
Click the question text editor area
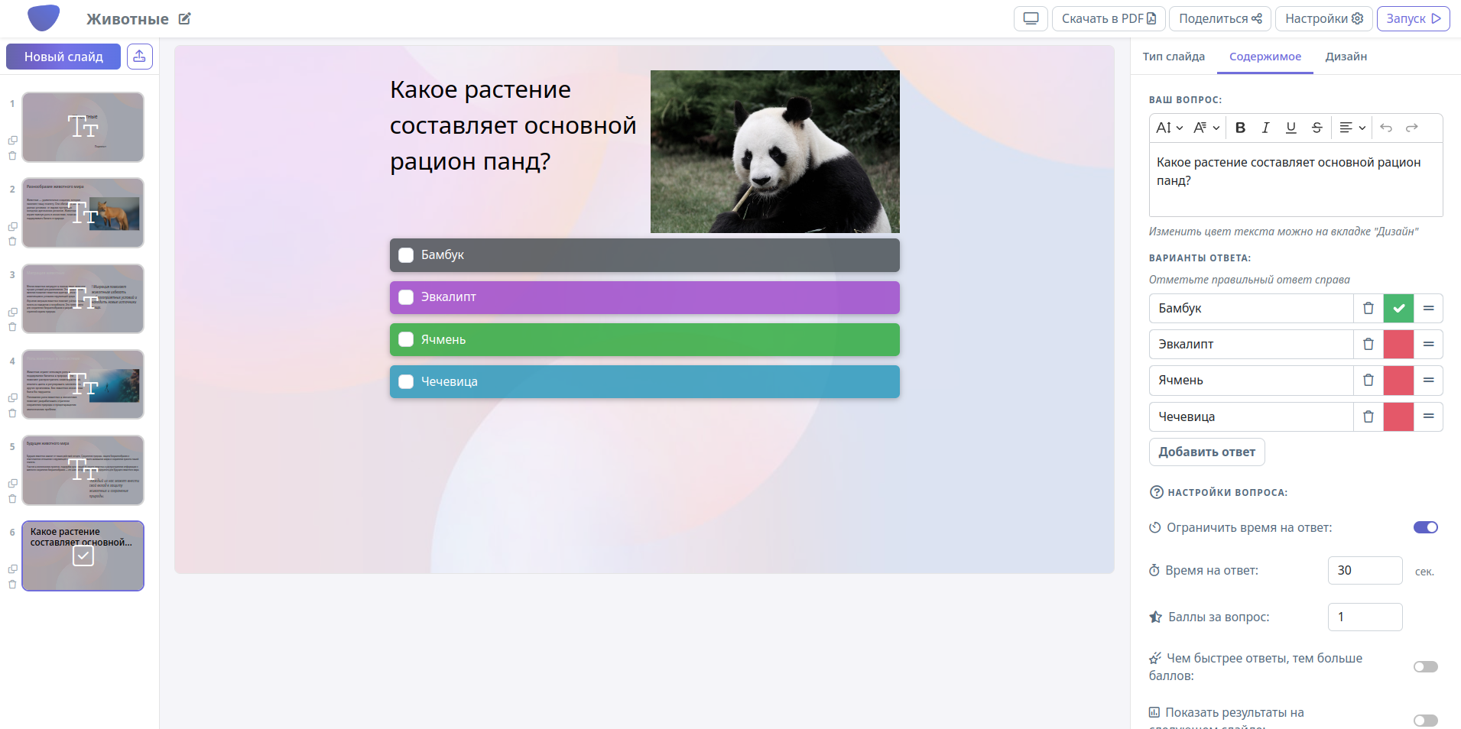(x=1296, y=180)
